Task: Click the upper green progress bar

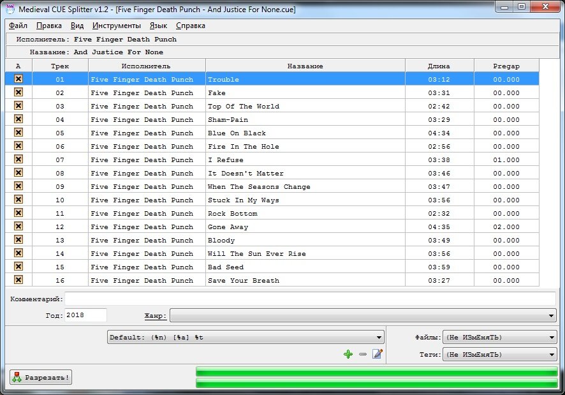Action: click(x=376, y=371)
